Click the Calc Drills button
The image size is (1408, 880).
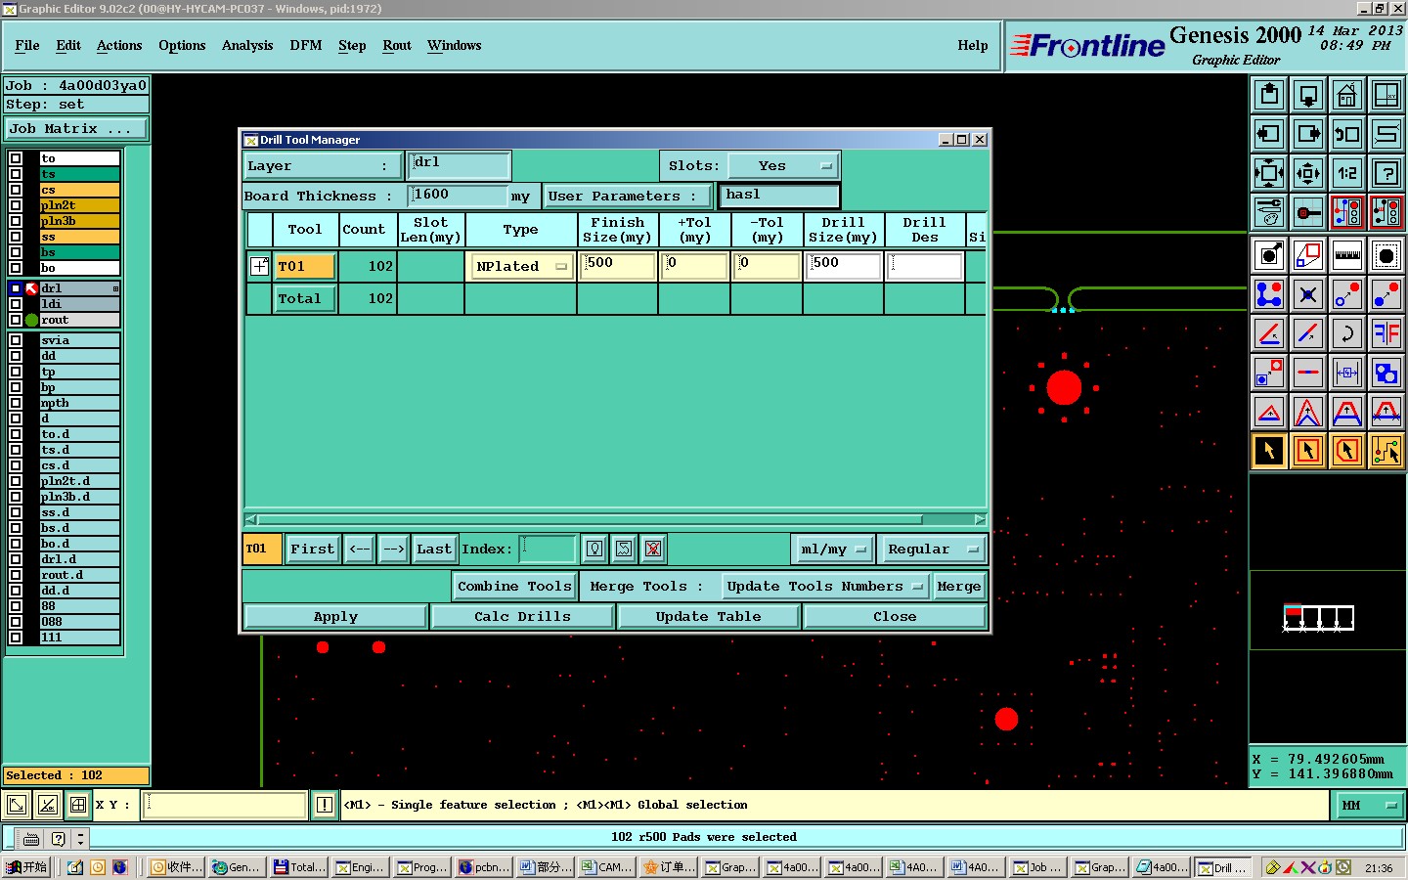[x=522, y=616]
